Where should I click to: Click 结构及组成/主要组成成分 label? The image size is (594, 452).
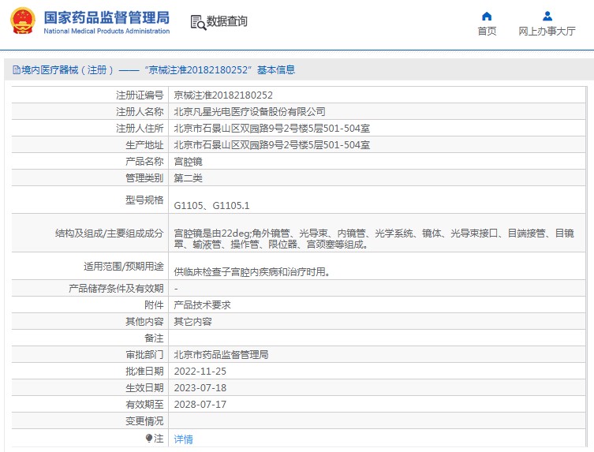click(x=110, y=233)
